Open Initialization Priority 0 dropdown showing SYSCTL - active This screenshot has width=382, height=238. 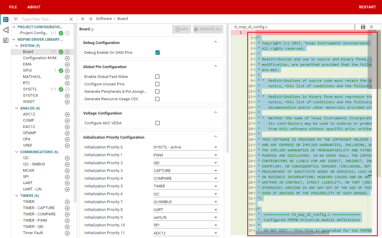[186, 147]
